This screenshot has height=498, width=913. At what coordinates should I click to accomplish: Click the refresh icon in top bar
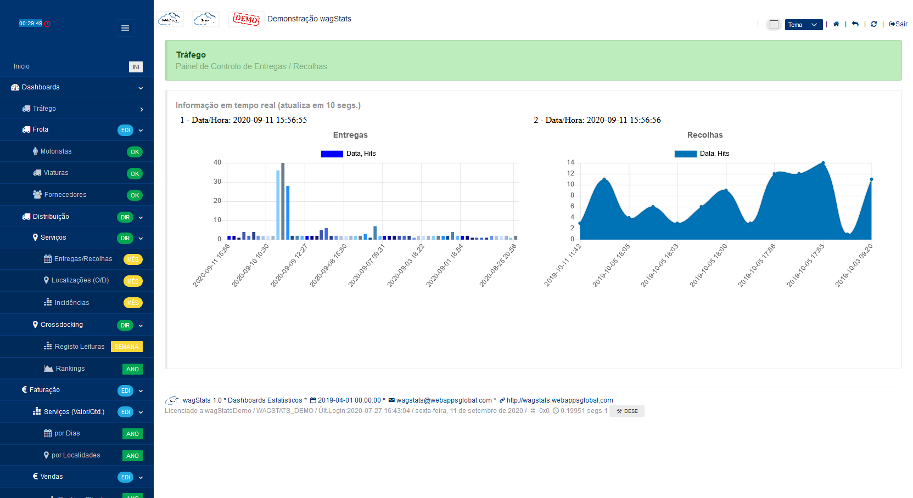tap(873, 24)
